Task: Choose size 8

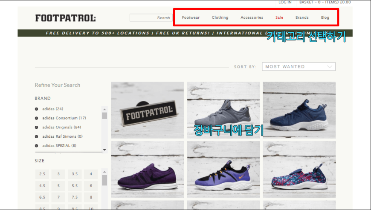Action: [x=91, y=197]
